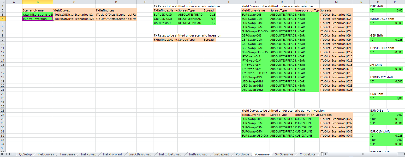Viewport: 405px width, 157px height.
Task: Select the USD-Swap-OIS cell
Action: (x=255, y=77)
